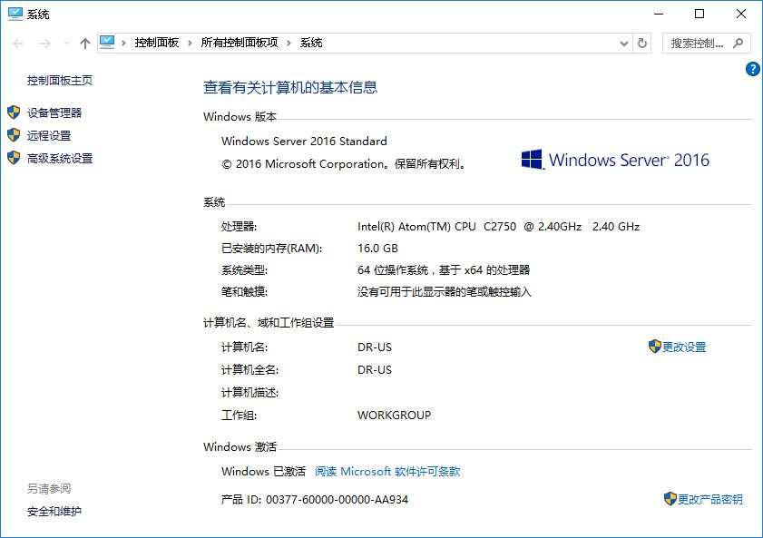
Task: Click the Forward navigation arrow
Action: [x=45, y=44]
